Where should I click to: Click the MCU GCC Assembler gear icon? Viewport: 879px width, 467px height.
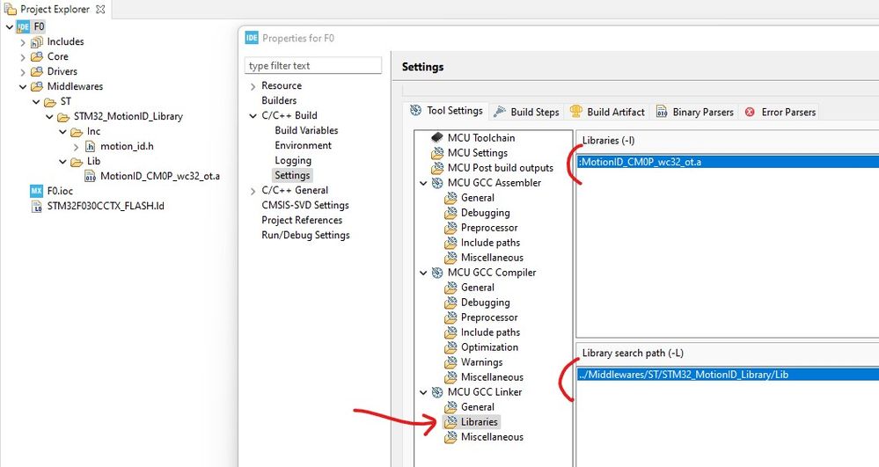pyautogui.click(x=437, y=183)
